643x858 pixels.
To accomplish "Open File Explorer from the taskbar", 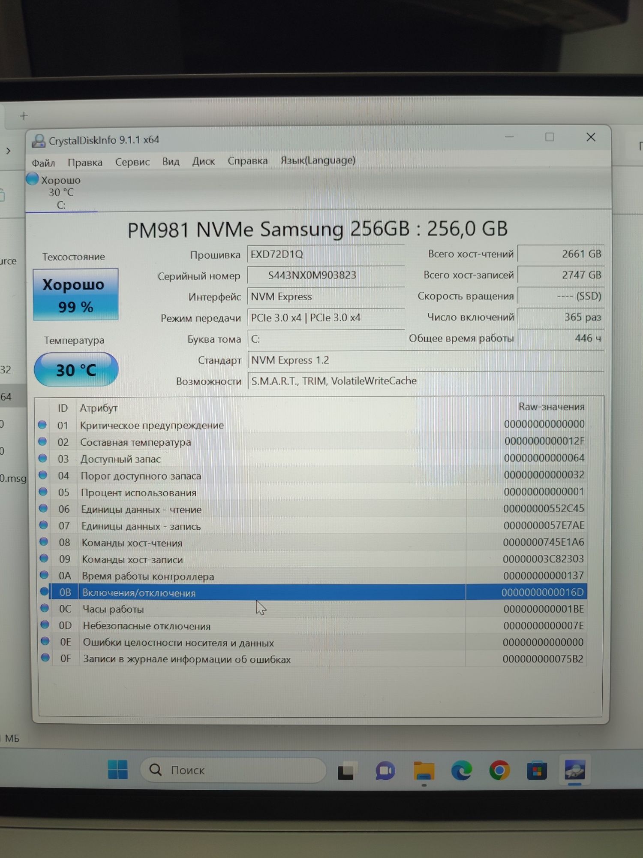I will (424, 771).
